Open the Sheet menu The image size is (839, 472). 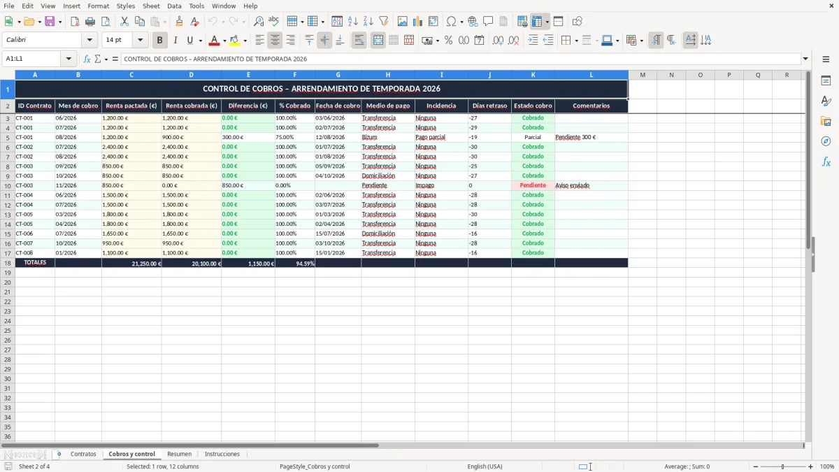tap(151, 6)
